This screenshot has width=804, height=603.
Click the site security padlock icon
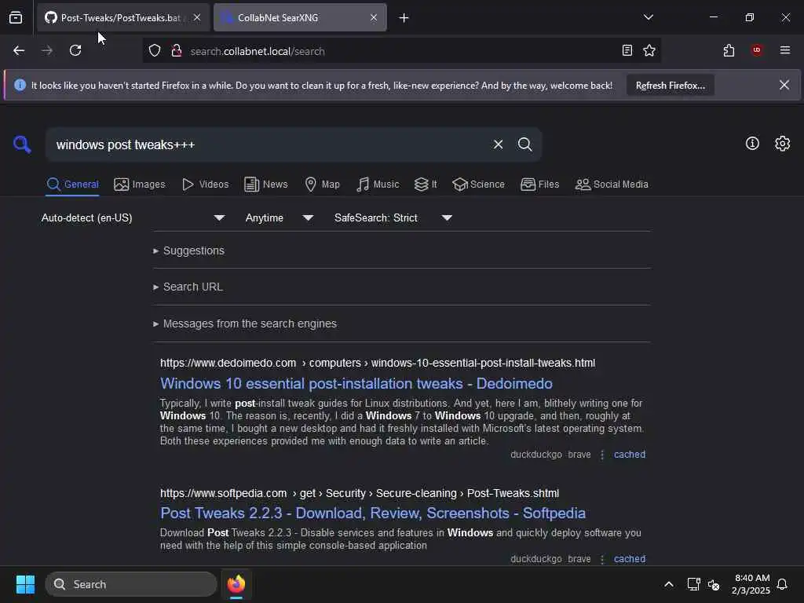pyautogui.click(x=177, y=50)
